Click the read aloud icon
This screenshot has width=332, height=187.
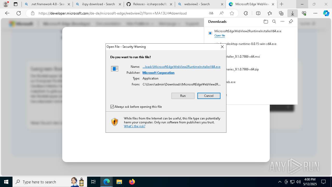click(222, 13)
